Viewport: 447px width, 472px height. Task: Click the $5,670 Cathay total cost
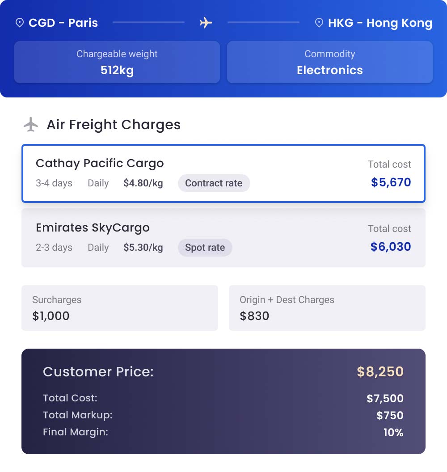[x=391, y=182]
